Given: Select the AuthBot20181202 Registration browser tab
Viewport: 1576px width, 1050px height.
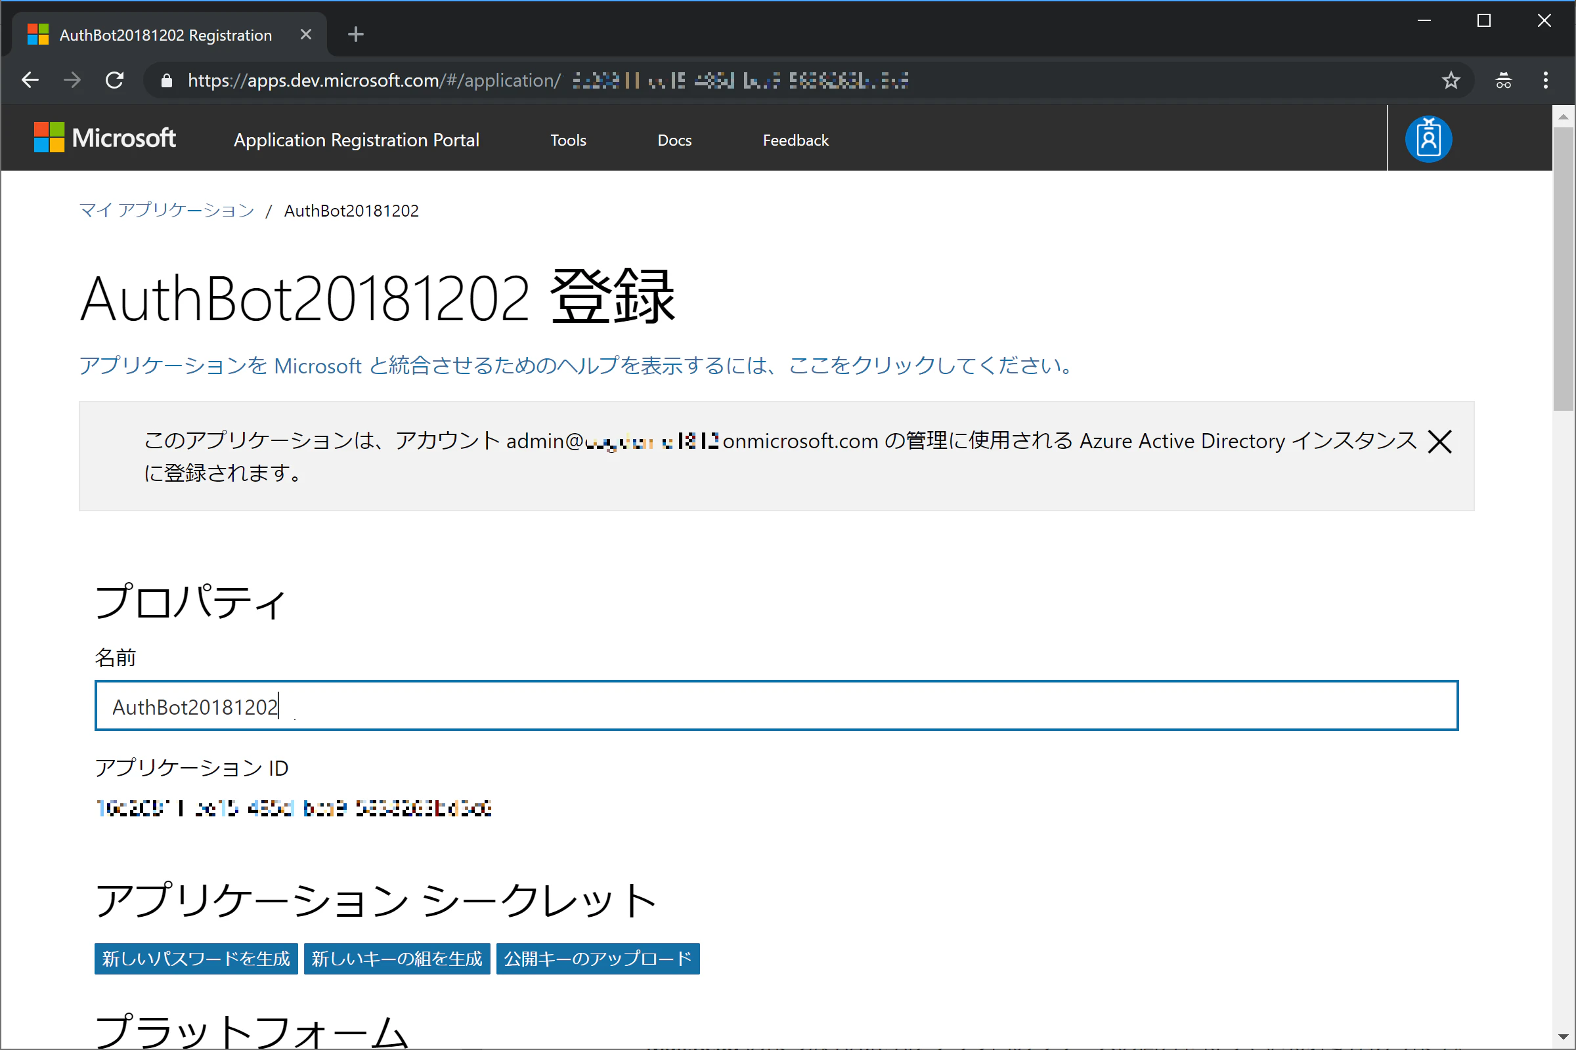Looking at the screenshot, I should click(169, 34).
